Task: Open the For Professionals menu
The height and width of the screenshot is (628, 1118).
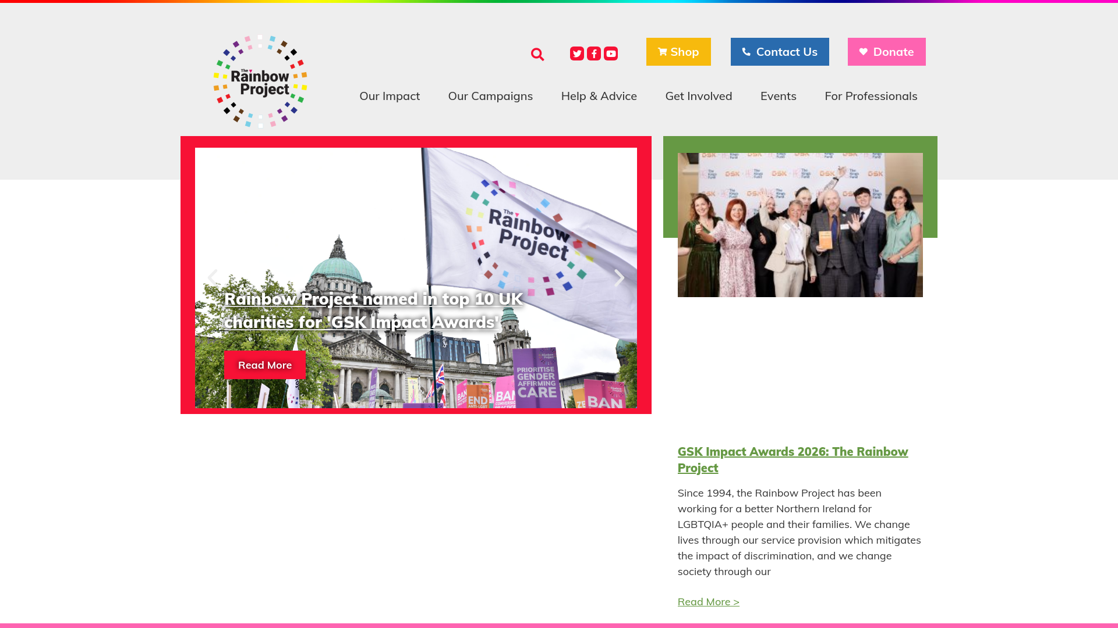Action: 871,96
